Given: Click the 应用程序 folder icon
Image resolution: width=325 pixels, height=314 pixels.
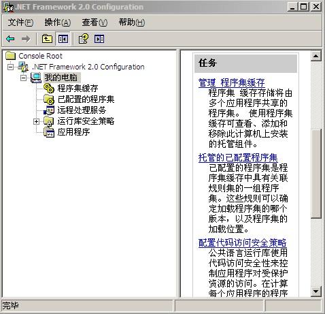Looking at the screenshot, I should (x=49, y=132).
